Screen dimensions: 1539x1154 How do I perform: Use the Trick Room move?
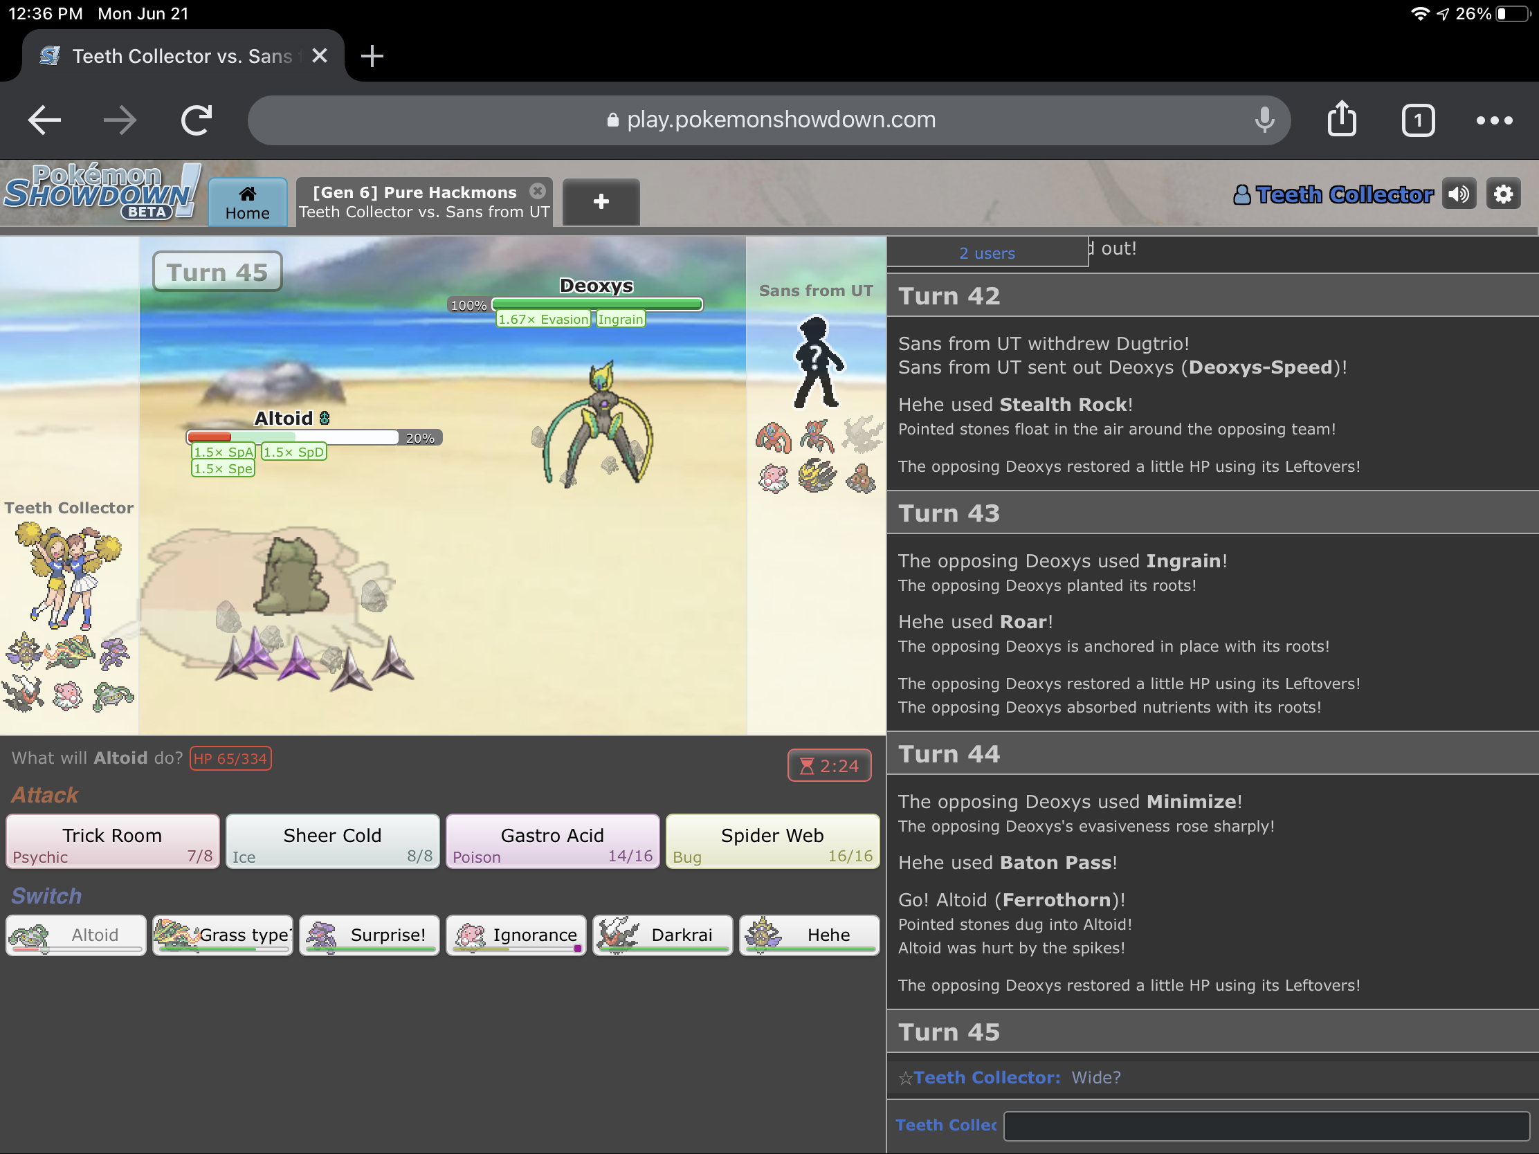[x=112, y=842]
